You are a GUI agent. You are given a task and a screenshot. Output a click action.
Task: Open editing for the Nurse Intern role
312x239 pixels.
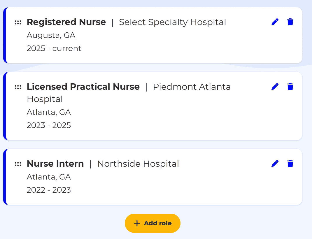coord(274,164)
